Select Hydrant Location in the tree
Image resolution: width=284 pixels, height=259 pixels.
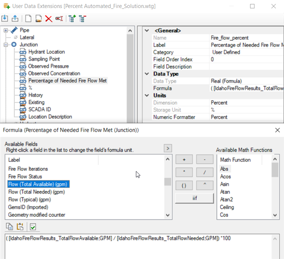click(x=46, y=52)
